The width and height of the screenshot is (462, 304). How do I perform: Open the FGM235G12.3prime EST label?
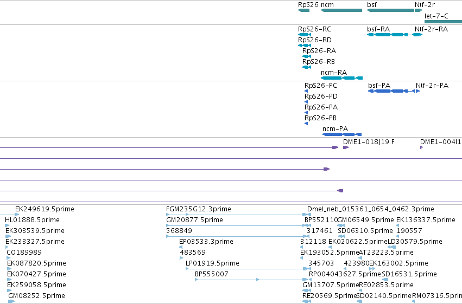199,209
